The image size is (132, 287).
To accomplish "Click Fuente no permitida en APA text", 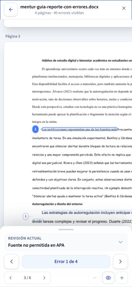I will (x=36, y=245).
